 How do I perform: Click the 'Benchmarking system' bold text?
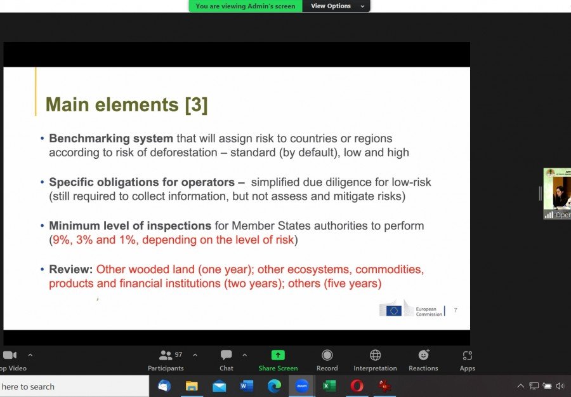[111, 138]
